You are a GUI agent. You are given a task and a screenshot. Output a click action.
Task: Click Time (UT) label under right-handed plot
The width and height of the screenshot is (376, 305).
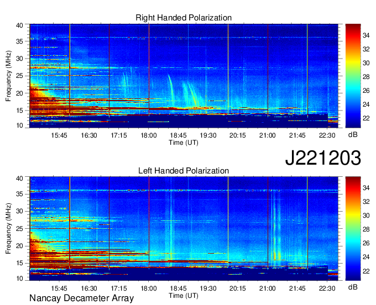pyautogui.click(x=184, y=143)
